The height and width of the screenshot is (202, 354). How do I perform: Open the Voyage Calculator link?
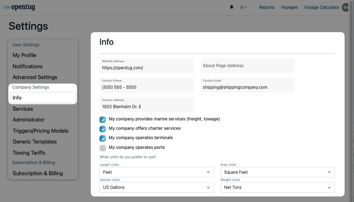click(x=322, y=7)
